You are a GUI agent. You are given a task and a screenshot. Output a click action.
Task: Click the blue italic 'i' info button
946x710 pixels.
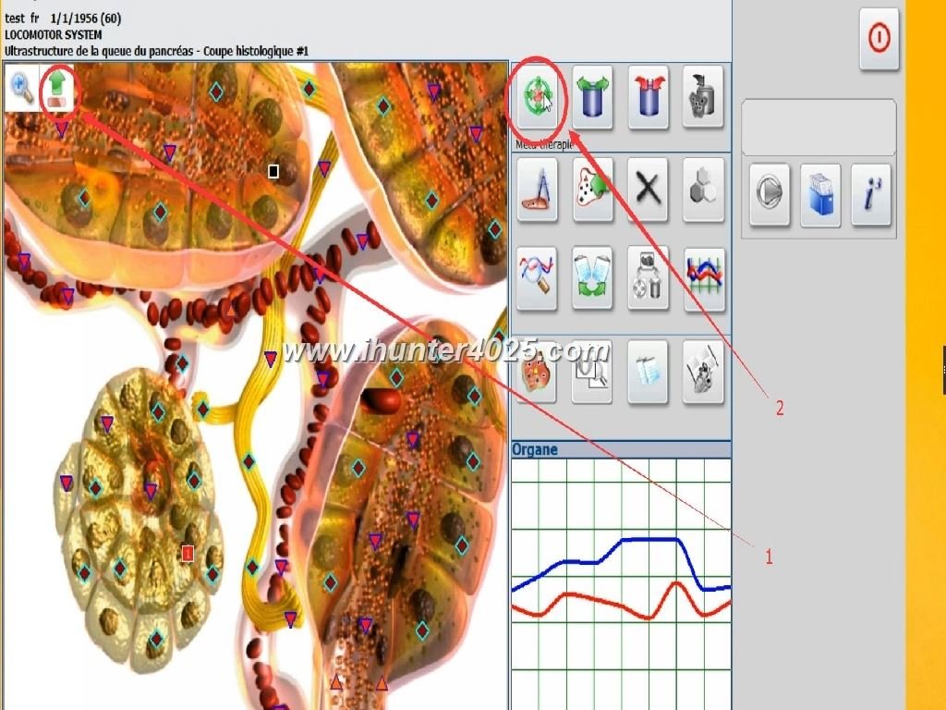pyautogui.click(x=871, y=195)
